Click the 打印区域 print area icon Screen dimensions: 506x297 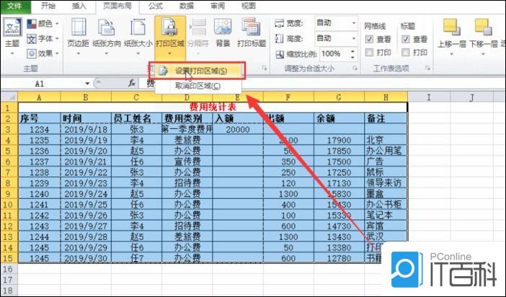[x=170, y=28]
